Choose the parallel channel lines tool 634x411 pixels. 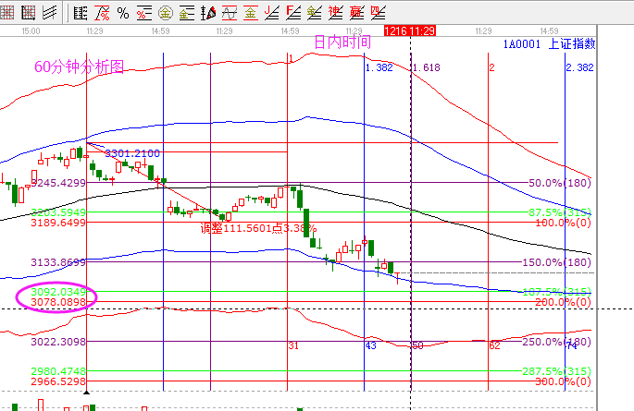point(49,13)
